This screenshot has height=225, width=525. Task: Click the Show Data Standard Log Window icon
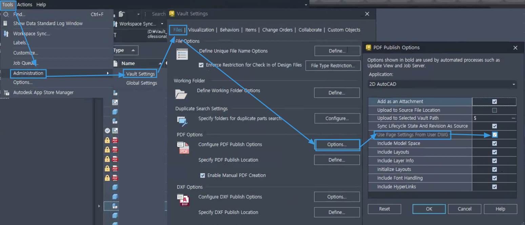(5, 23)
